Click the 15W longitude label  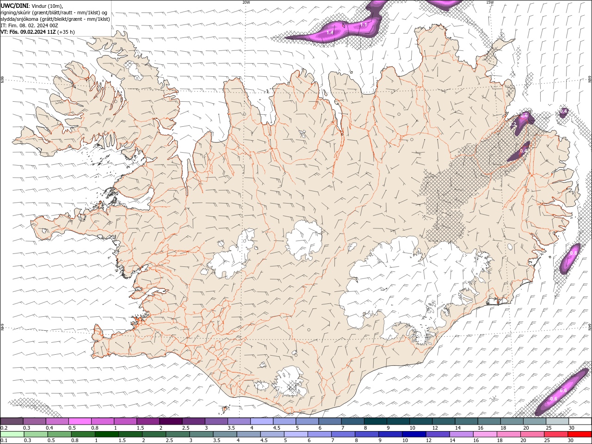tap(490, 2)
